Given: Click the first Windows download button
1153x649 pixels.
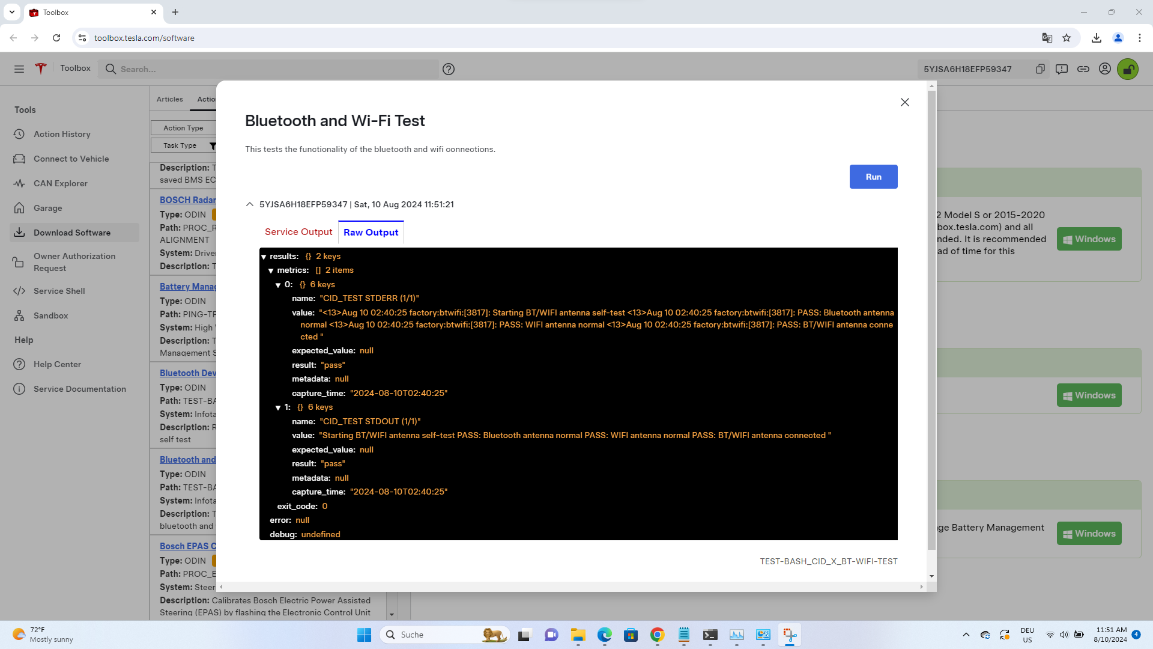Looking at the screenshot, I should pos(1089,239).
